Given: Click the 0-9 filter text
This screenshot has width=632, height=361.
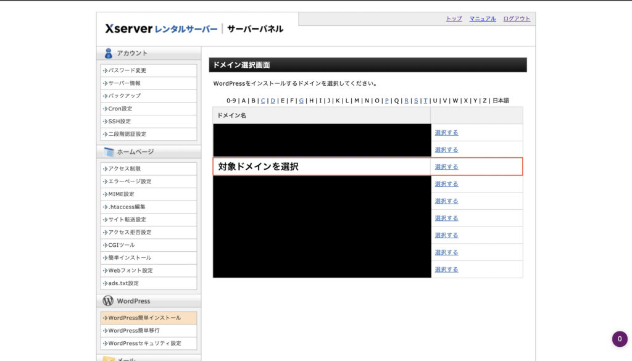Looking at the screenshot, I should click(x=231, y=101).
